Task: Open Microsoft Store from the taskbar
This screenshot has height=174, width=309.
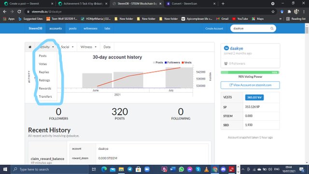Action: click(x=139, y=169)
